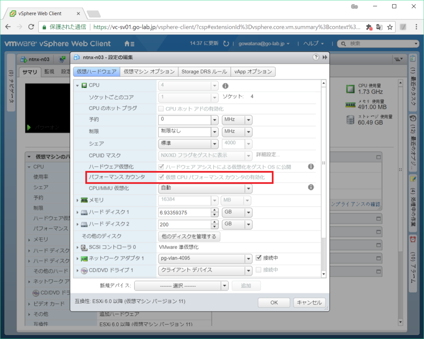Viewport: 424px width, 339px height.
Task: Click the OK button to save settings
Action: click(x=274, y=302)
